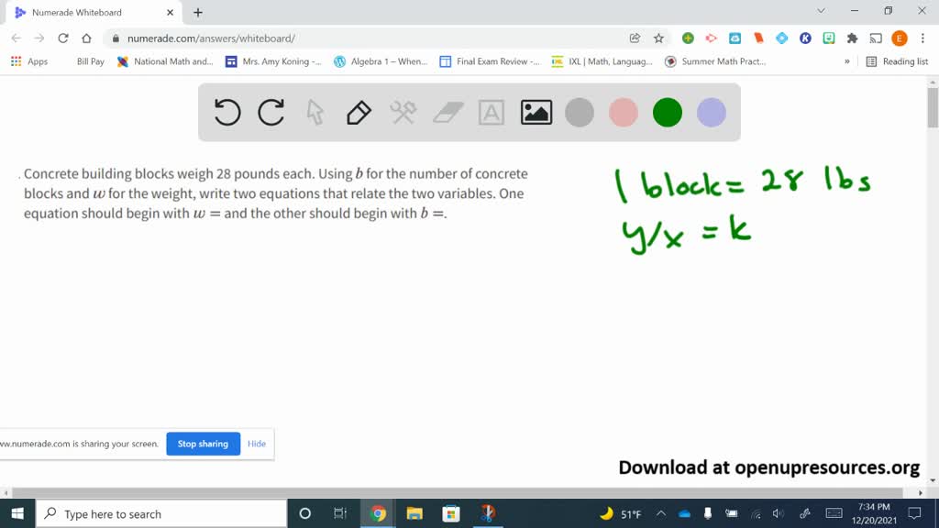
Task: Click the redo arrow in whiteboard toolbar
Action: [x=271, y=113]
